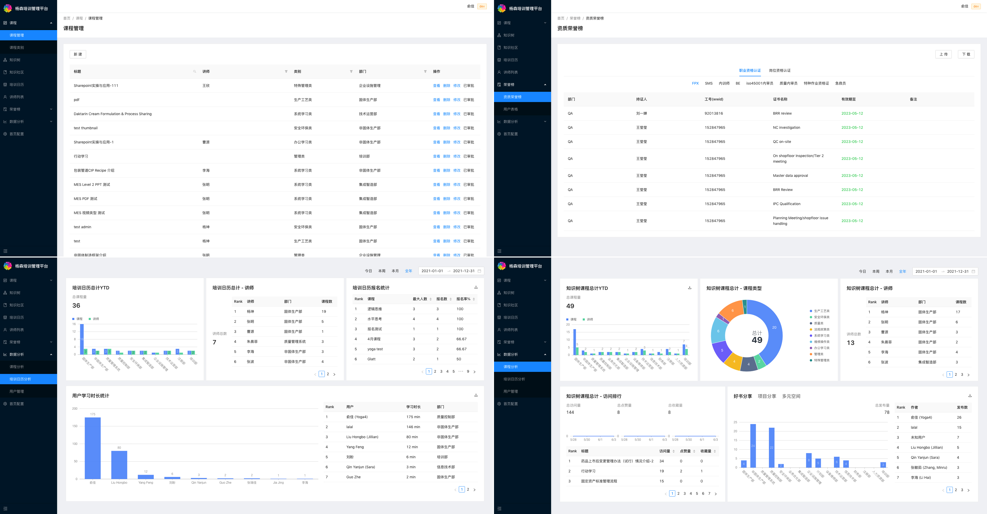Click 175 bar for 俞佳 in 学习时长 chart

click(93, 448)
